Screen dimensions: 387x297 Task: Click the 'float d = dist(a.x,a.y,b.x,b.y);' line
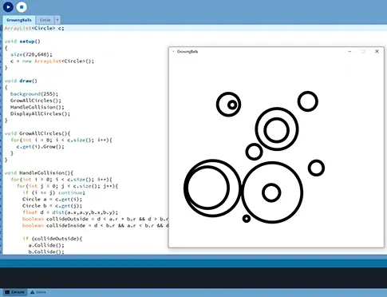[70, 212]
